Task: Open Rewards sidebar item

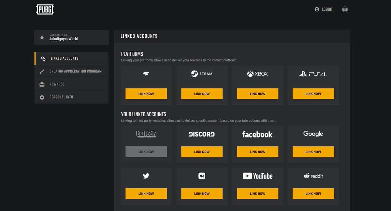Action: tap(71, 84)
